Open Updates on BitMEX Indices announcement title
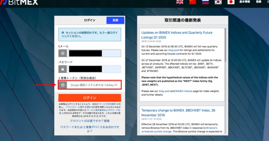This screenshot has width=269, height=141. (177, 35)
